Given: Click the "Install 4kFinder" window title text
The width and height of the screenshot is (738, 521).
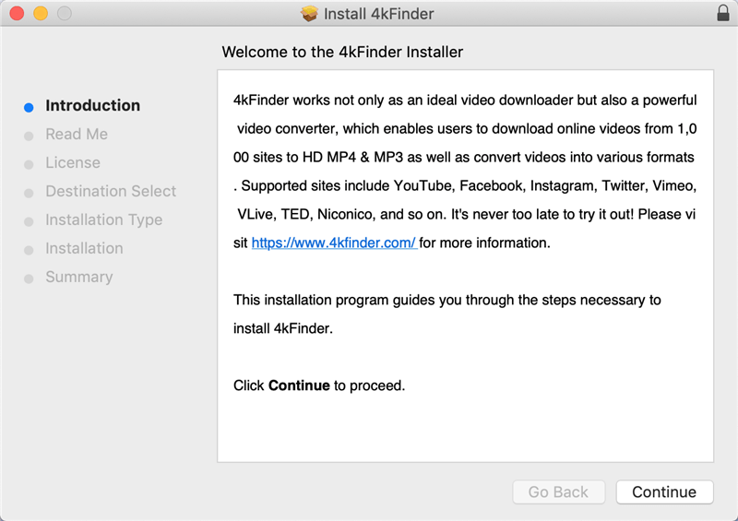Looking at the screenshot, I should point(378,14).
